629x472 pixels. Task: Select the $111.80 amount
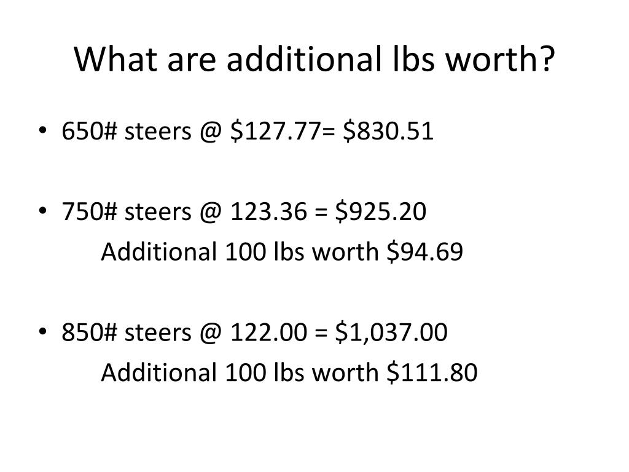[432, 372]
